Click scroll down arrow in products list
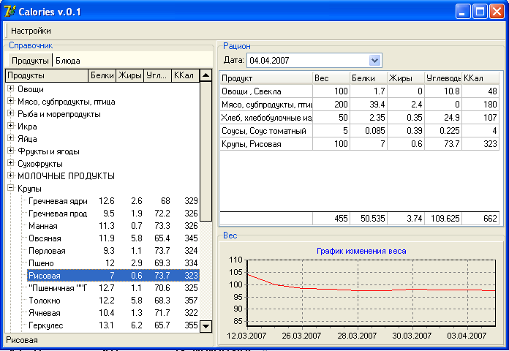 [206, 326]
